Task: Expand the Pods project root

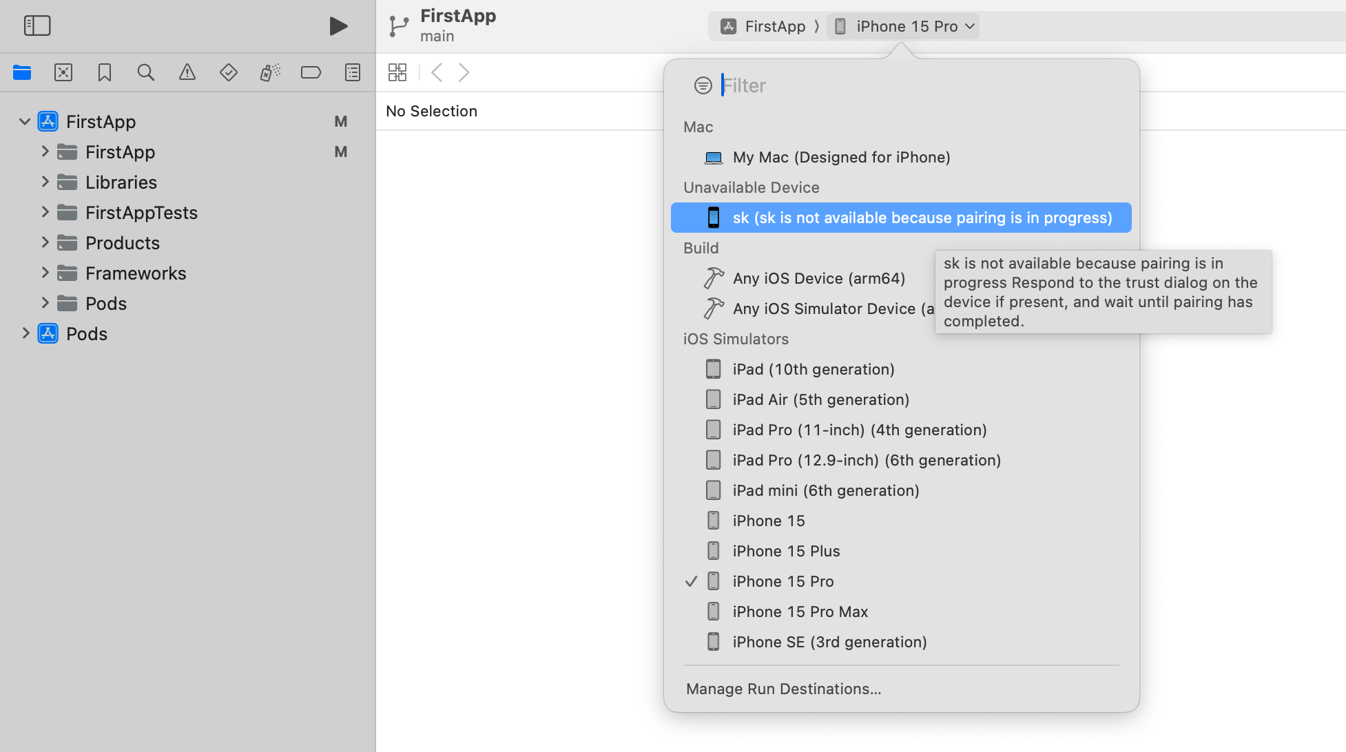Action: [25, 333]
